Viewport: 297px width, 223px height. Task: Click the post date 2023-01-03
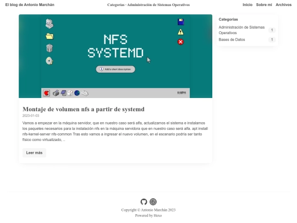(x=31, y=116)
